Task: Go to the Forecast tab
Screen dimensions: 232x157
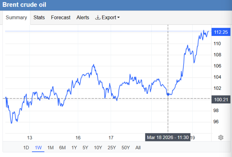Action: [60, 18]
